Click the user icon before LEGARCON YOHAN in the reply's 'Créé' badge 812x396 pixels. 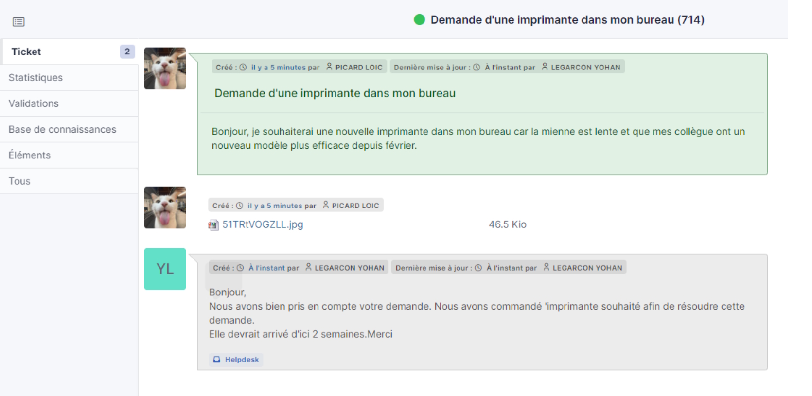point(308,267)
